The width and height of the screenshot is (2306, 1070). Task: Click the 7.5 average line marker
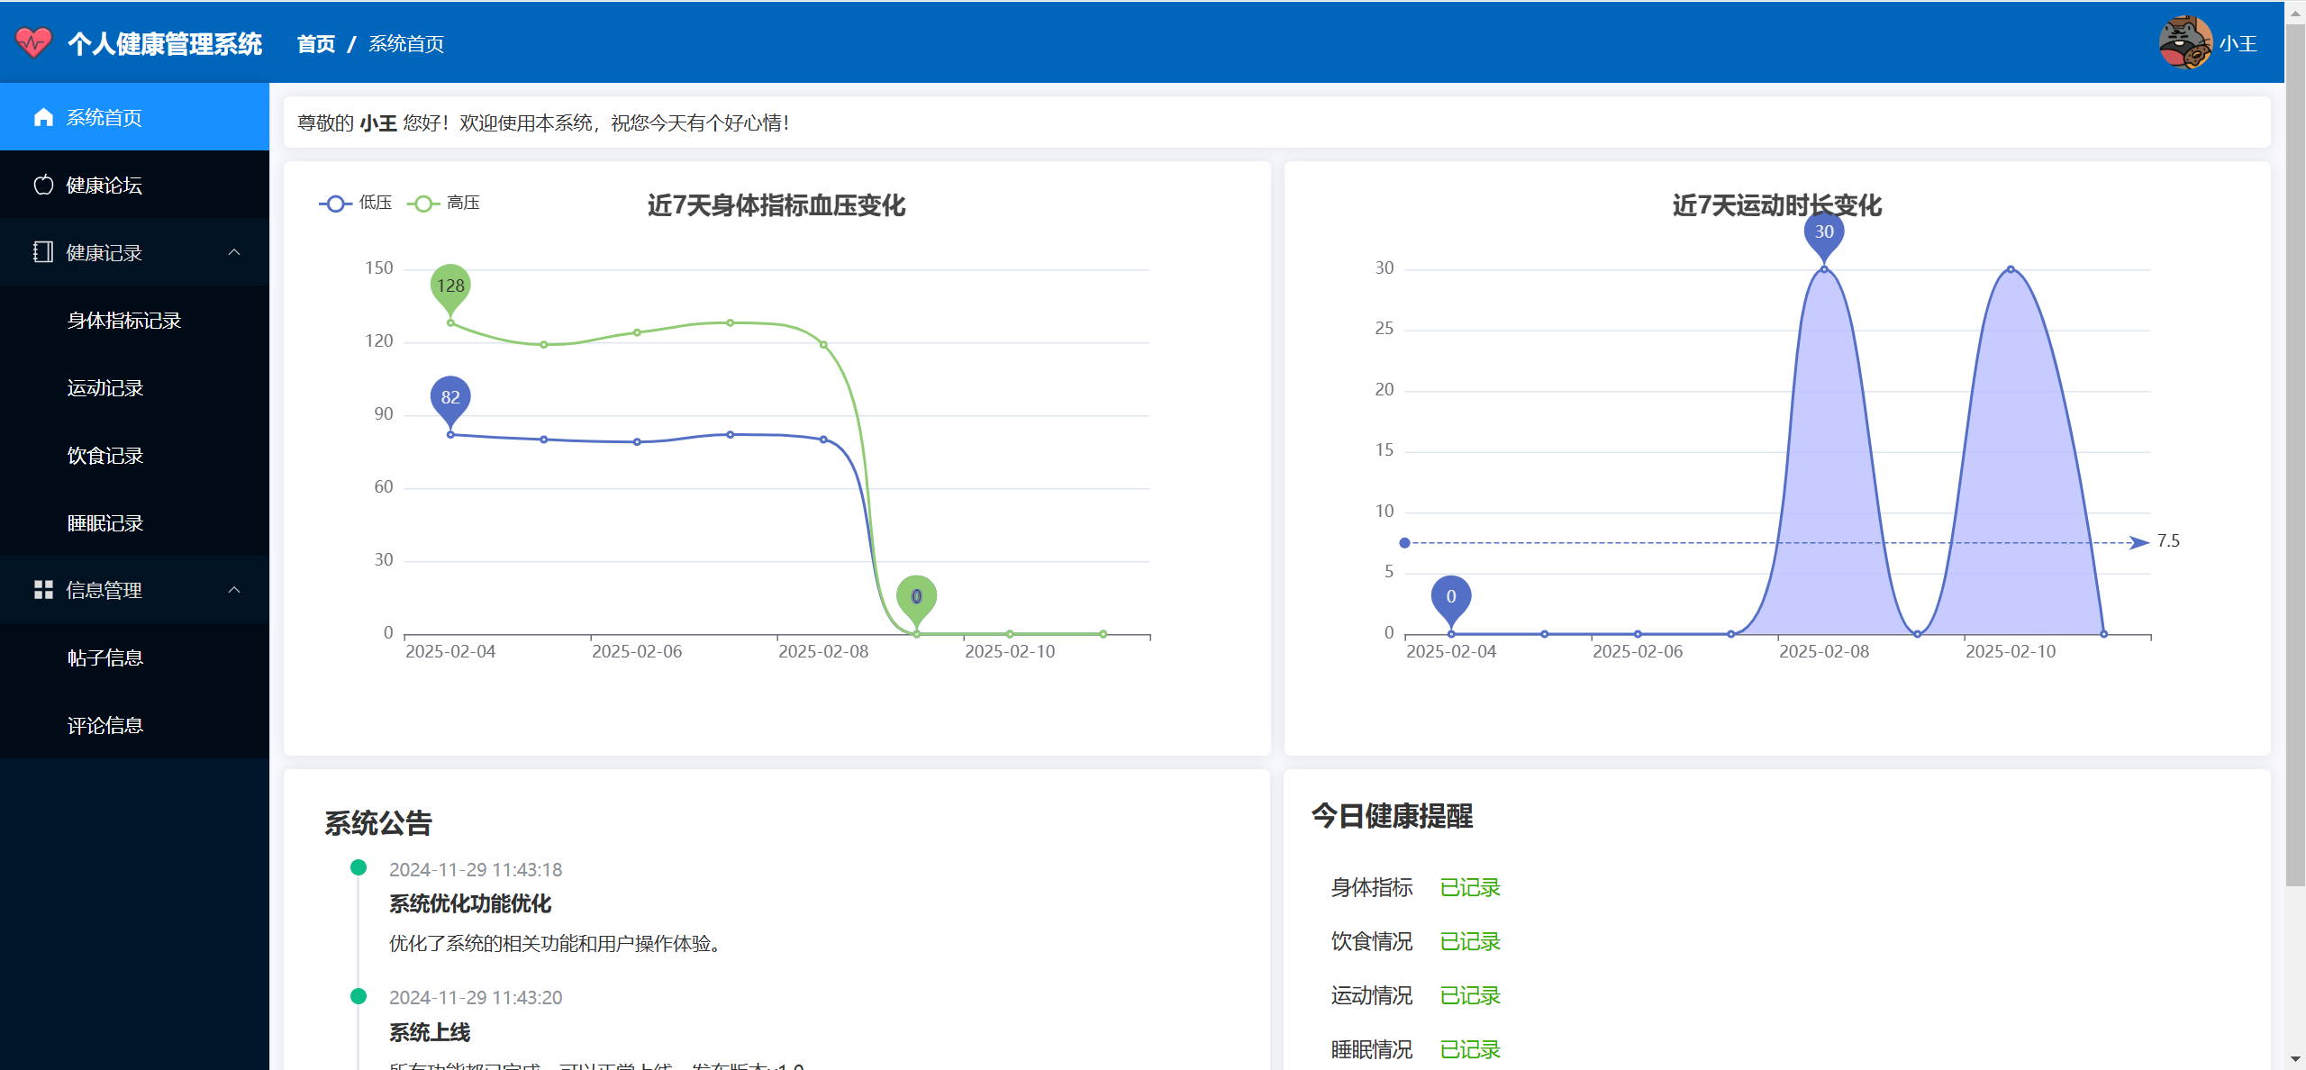click(x=2167, y=541)
